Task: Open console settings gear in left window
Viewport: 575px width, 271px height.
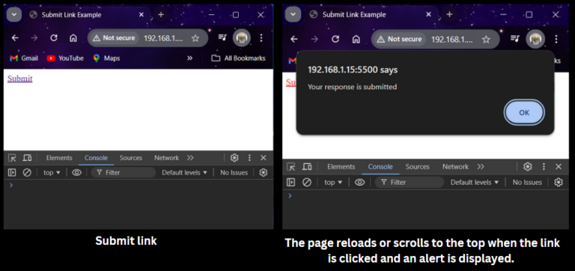Action: (264, 172)
